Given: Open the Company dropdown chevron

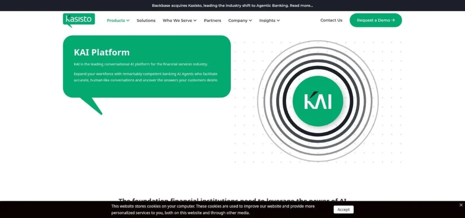Looking at the screenshot, I should [x=250, y=20].
